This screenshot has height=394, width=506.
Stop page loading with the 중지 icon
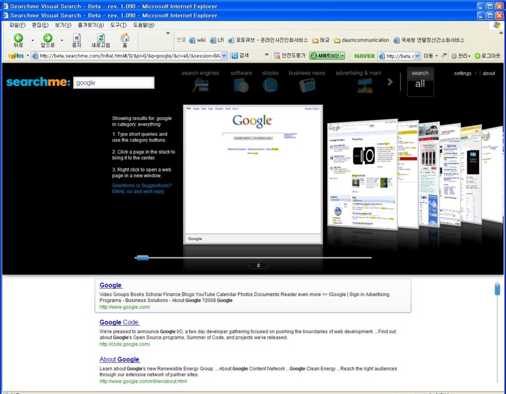click(76, 40)
